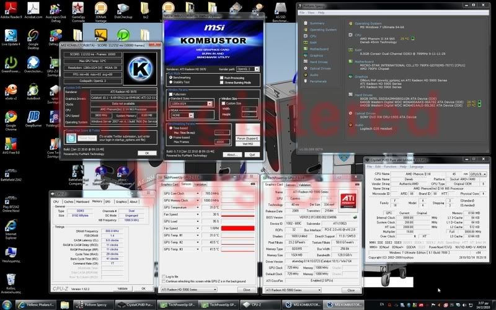Click the ATI Radeon logo in GPU-Z
Screen dimensions: 496x310
pyautogui.click(x=348, y=200)
